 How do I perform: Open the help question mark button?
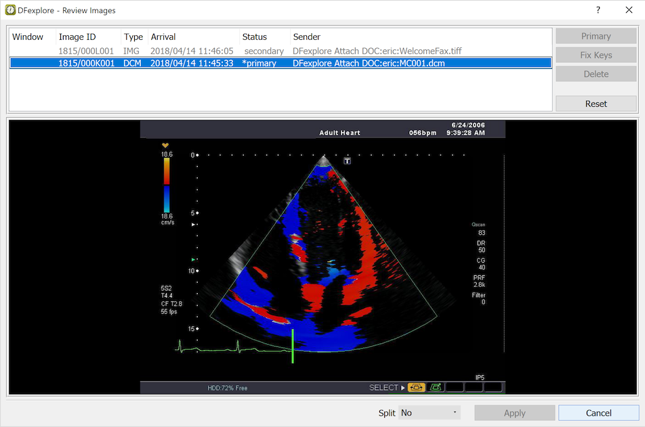598,10
